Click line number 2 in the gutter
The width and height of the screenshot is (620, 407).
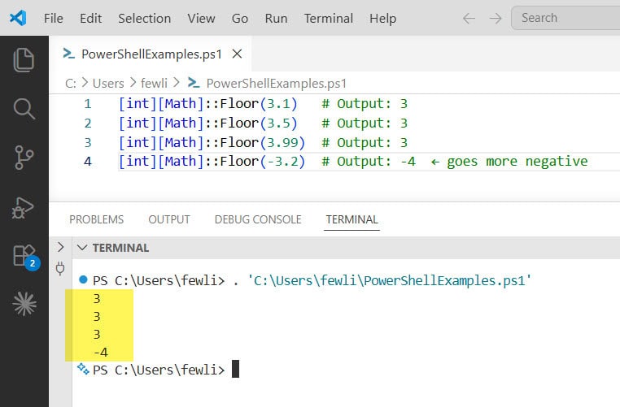pos(88,123)
